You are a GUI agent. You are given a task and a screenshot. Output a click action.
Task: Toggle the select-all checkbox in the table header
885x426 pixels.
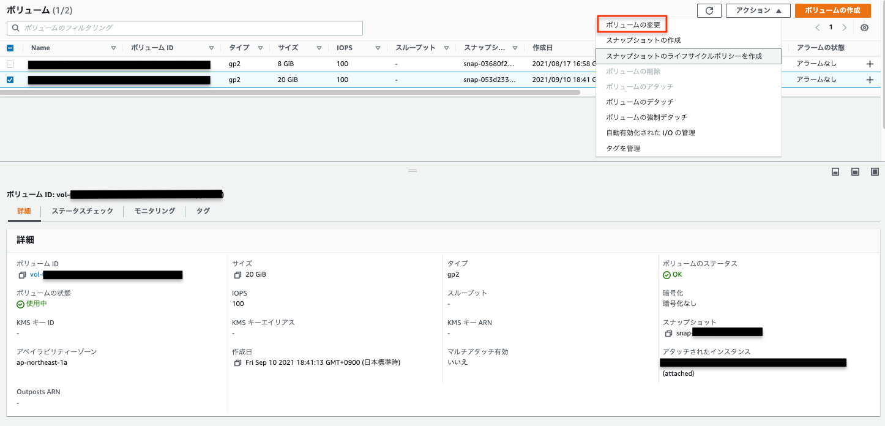(x=9, y=47)
